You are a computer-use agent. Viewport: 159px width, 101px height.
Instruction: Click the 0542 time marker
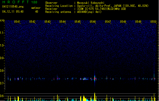32,22
